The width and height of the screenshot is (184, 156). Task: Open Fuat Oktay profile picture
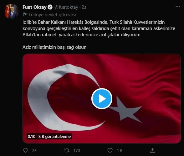(x=11, y=11)
